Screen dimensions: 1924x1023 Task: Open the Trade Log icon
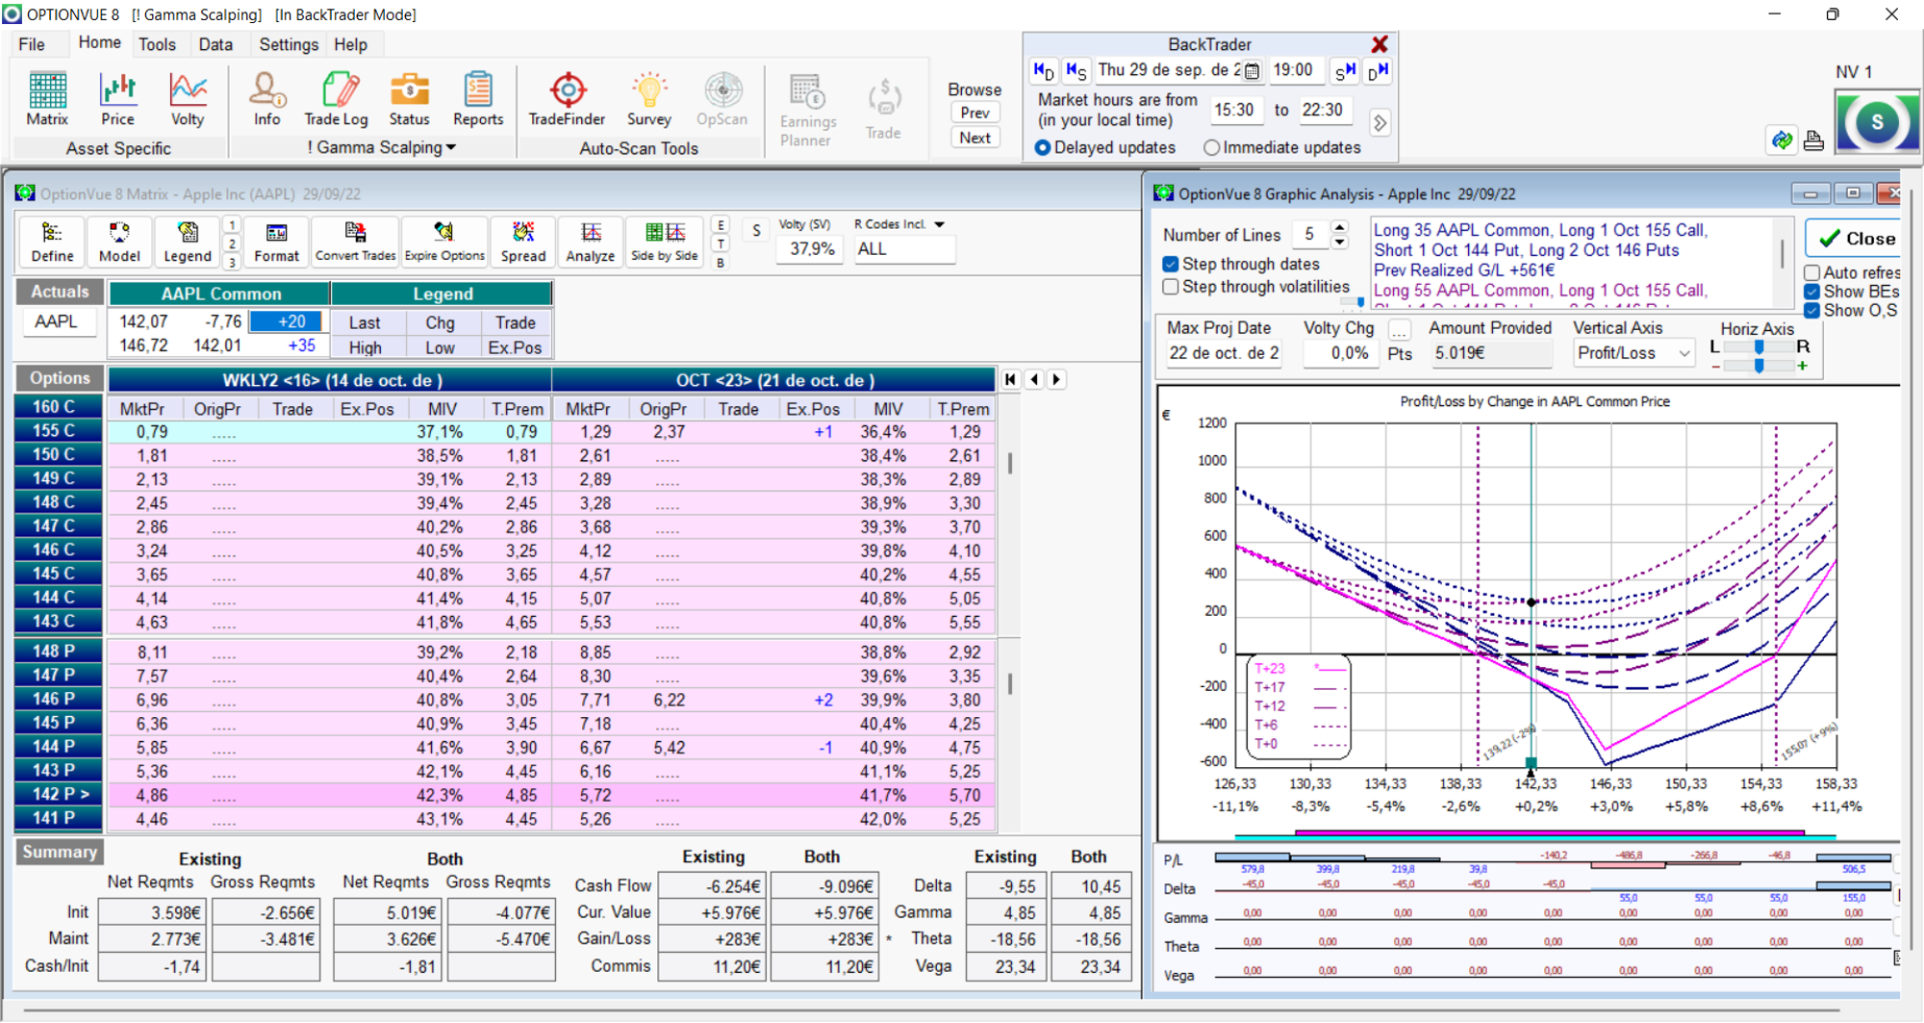pos(336,99)
